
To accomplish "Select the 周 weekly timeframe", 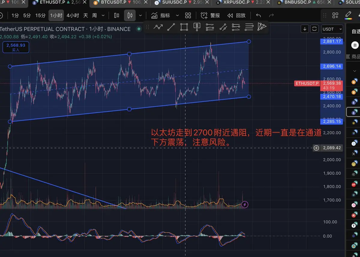I will click(x=94, y=15).
